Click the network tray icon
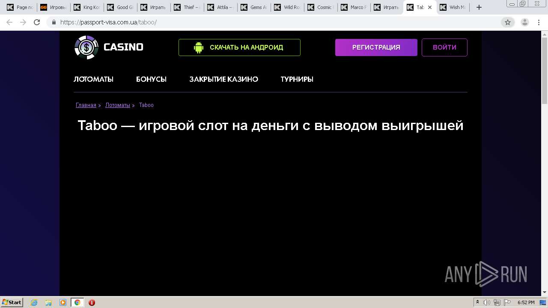The image size is (548, 308). pyautogui.click(x=497, y=302)
